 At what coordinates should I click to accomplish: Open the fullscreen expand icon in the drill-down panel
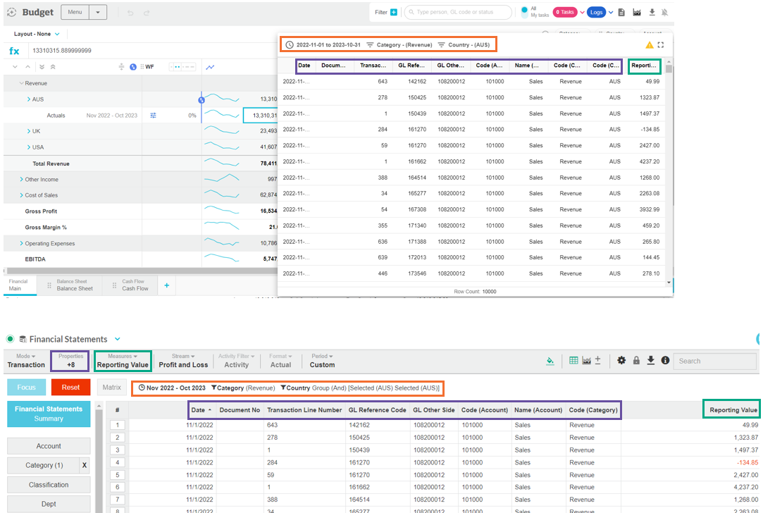pyautogui.click(x=660, y=45)
